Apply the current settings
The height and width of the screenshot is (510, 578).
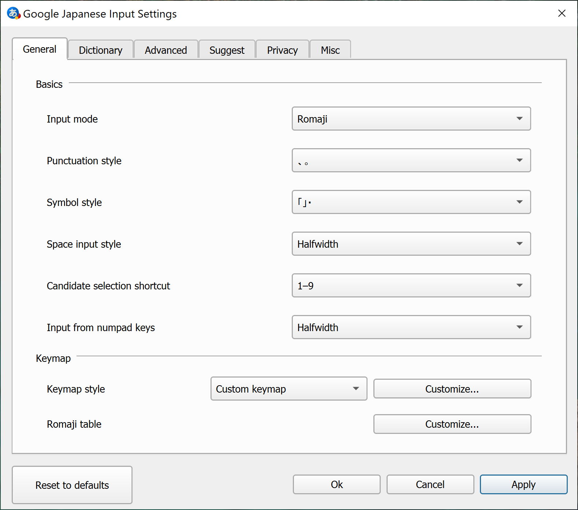click(x=523, y=484)
